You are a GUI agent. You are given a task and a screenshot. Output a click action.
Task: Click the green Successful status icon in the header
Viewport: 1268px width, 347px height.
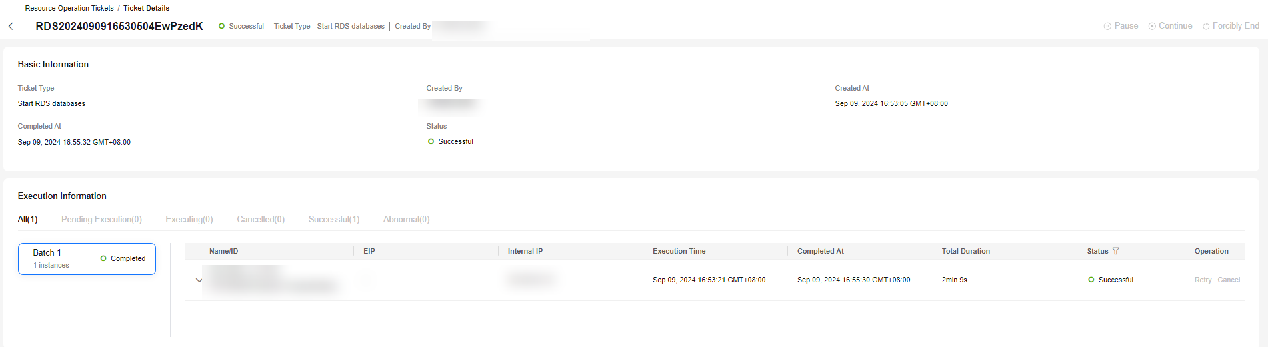(221, 26)
